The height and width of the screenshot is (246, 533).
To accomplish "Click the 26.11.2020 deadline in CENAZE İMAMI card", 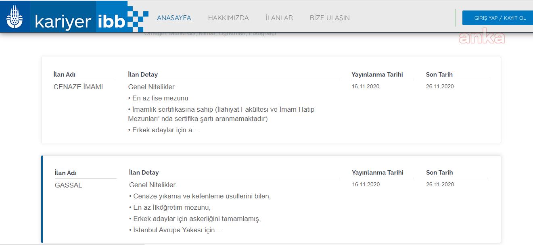I will coord(440,86).
